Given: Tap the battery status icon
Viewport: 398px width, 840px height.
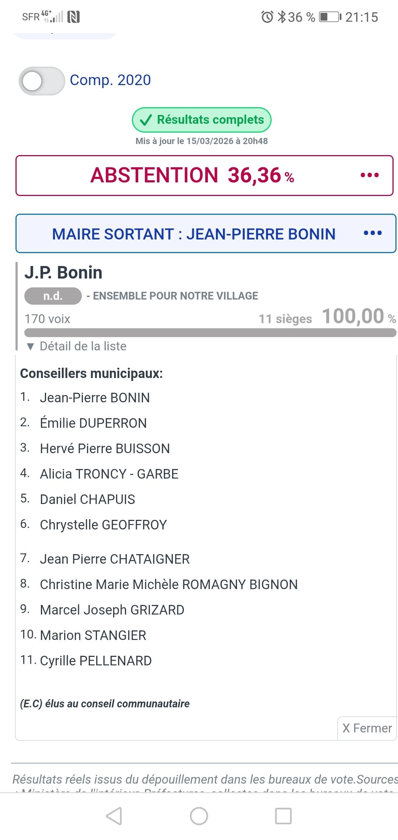Looking at the screenshot, I should pos(330,17).
